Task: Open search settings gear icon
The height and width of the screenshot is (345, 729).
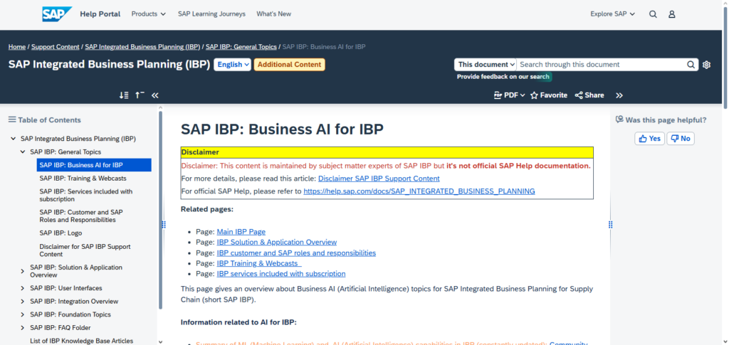Action: click(707, 65)
